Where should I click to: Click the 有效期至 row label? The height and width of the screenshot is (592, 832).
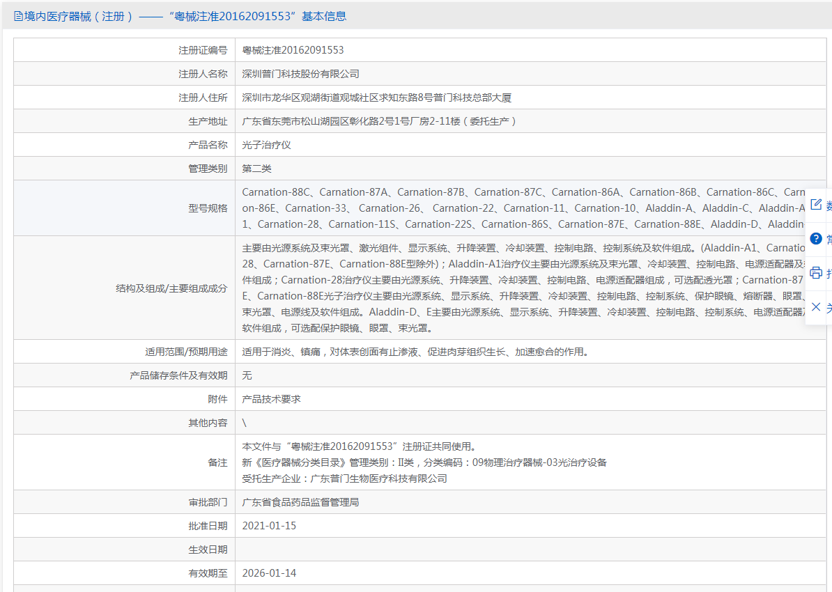[x=208, y=573]
